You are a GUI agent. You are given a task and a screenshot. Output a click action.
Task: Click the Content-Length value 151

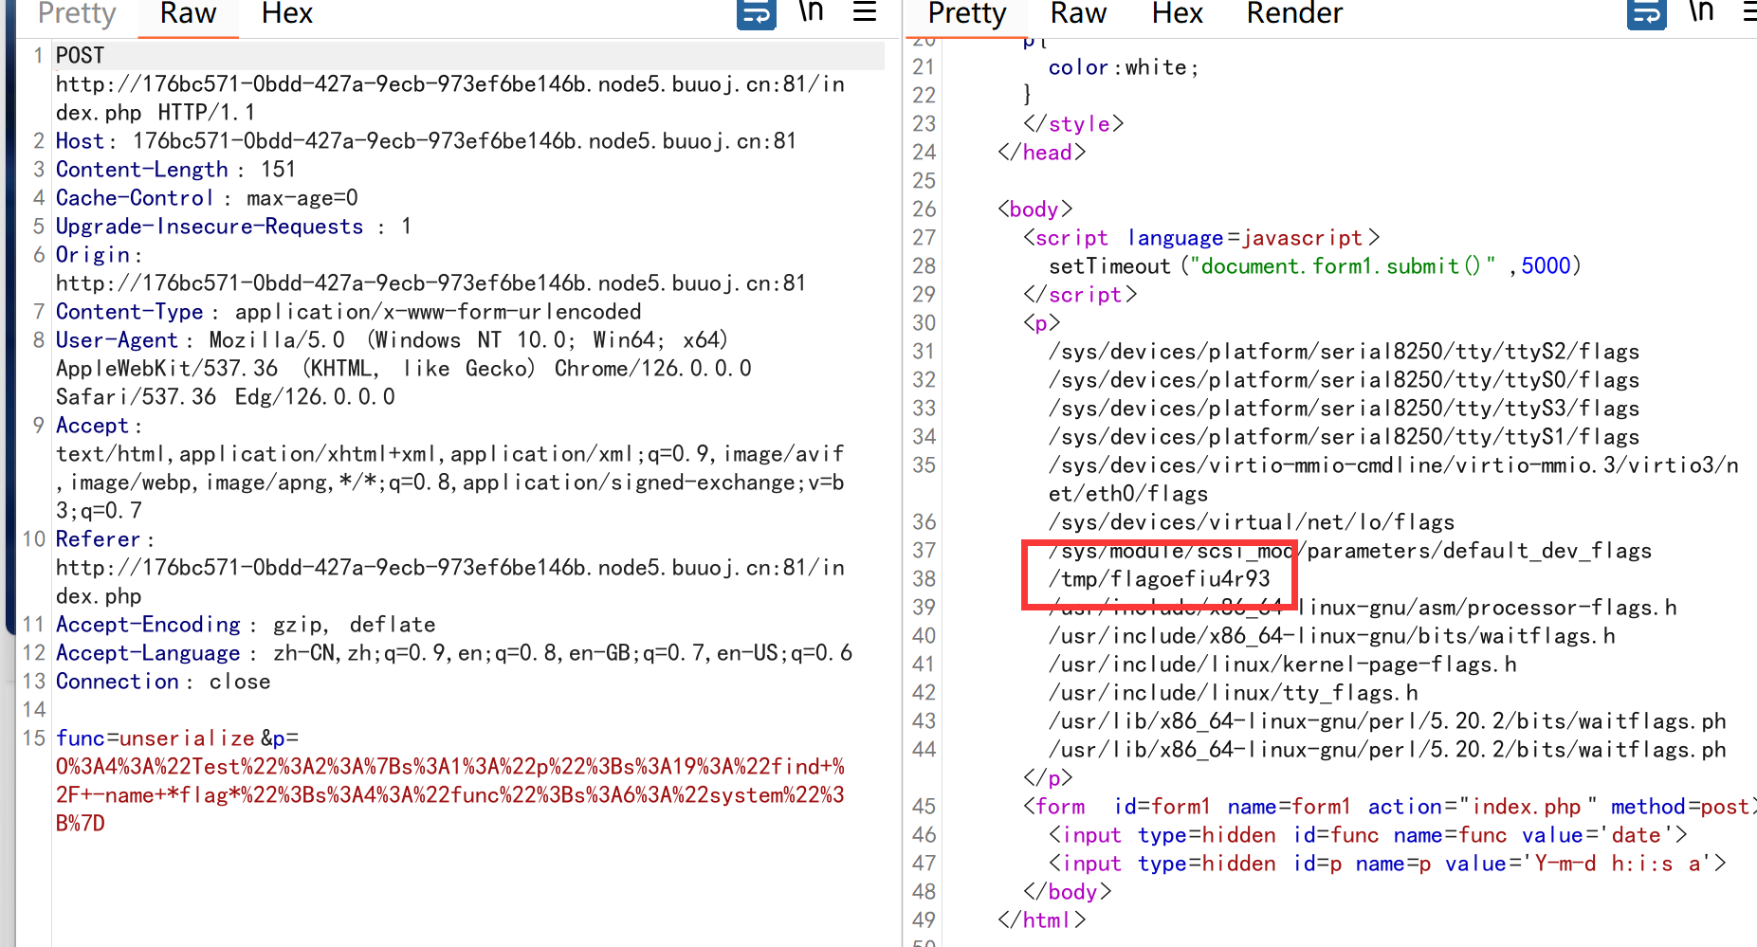coord(278,170)
